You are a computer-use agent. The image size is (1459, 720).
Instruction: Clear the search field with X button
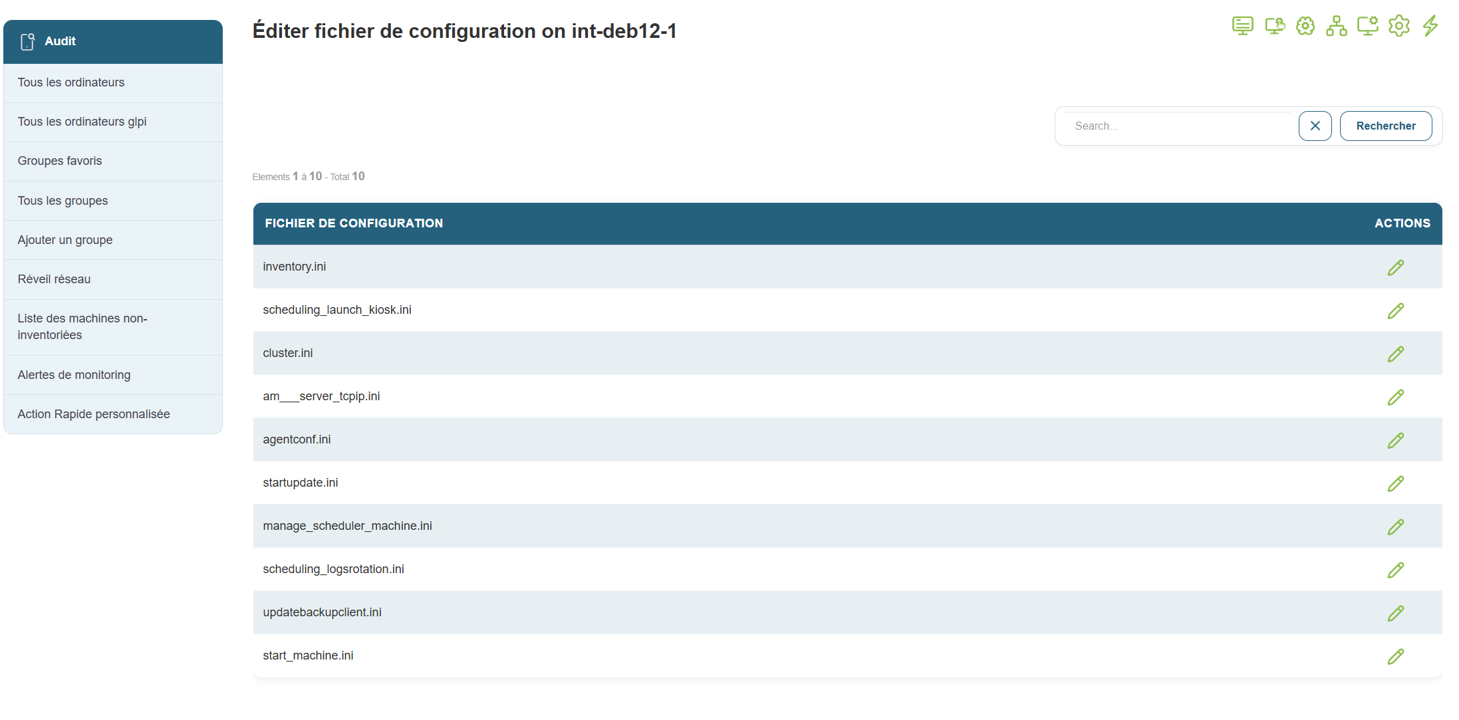1315,126
